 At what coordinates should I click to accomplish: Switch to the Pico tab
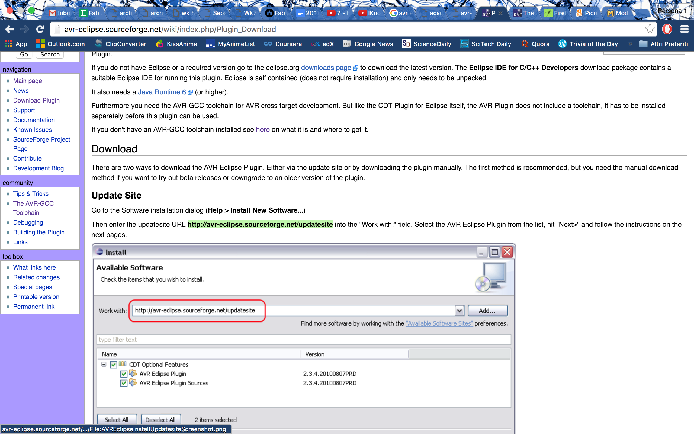pyautogui.click(x=587, y=13)
